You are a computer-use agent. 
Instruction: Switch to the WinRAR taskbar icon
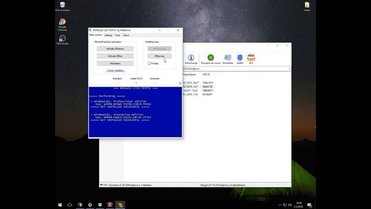[x=110, y=205]
